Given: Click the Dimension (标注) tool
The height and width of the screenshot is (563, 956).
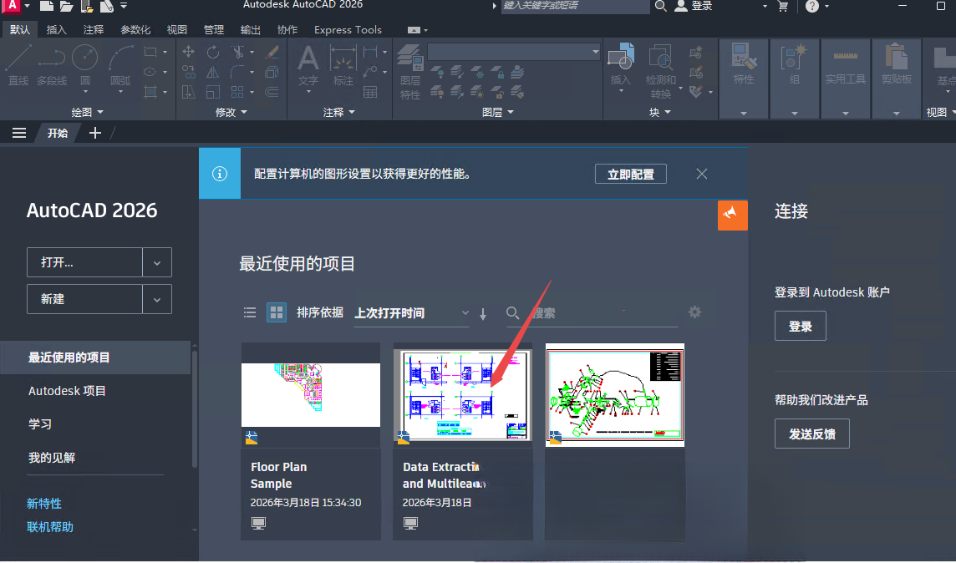Looking at the screenshot, I should 343,65.
